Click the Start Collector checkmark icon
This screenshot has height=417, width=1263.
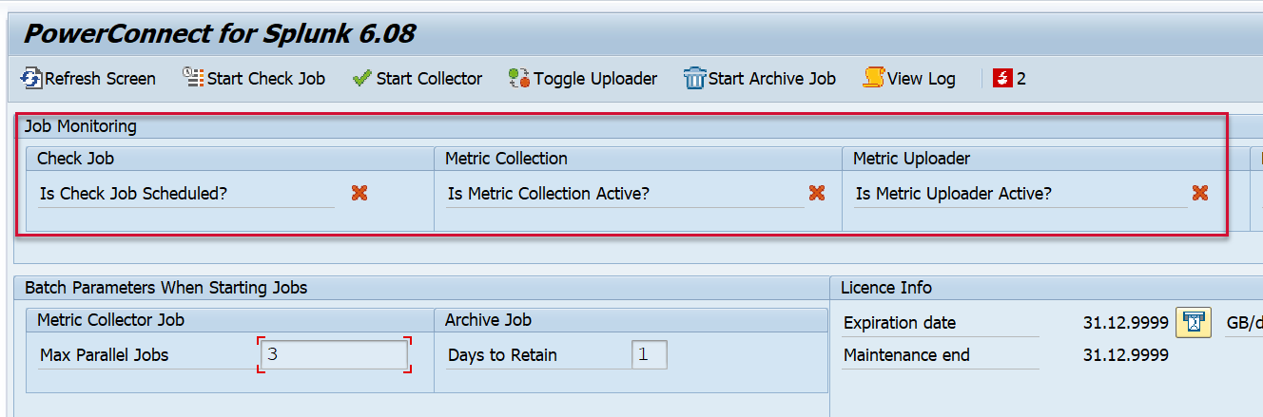(x=361, y=78)
